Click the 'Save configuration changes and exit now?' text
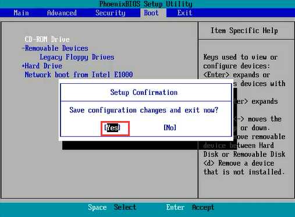This screenshot has height=217, width=295. pyautogui.click(x=144, y=110)
